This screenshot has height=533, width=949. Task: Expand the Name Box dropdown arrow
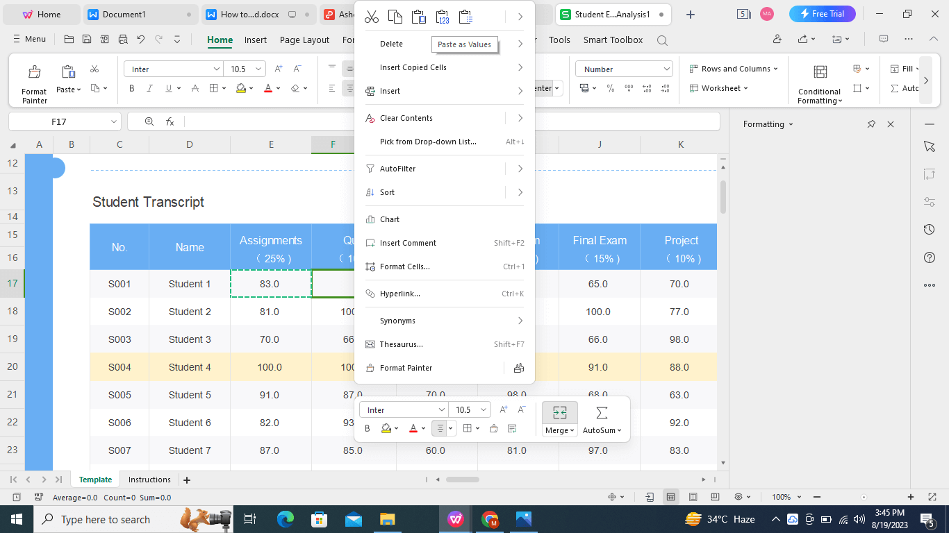click(115, 121)
